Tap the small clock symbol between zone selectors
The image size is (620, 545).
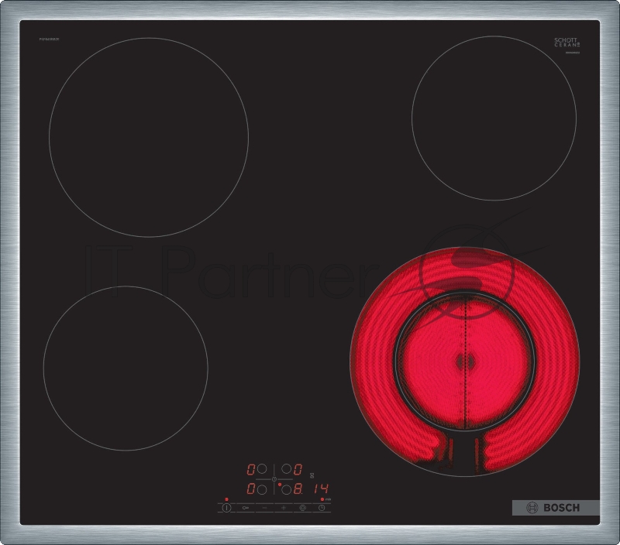[x=274, y=479]
